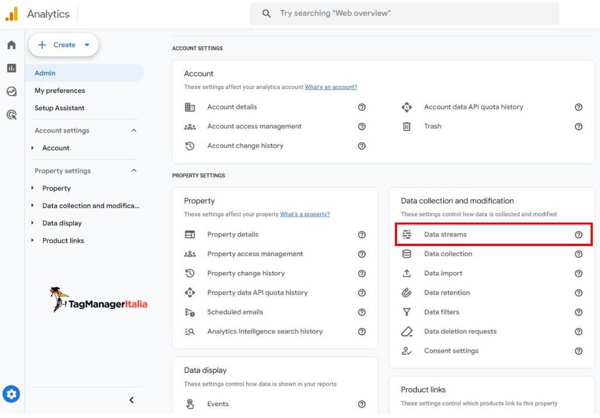Click help icon next to Trash
This screenshot has height=418, width=600.
(x=578, y=126)
